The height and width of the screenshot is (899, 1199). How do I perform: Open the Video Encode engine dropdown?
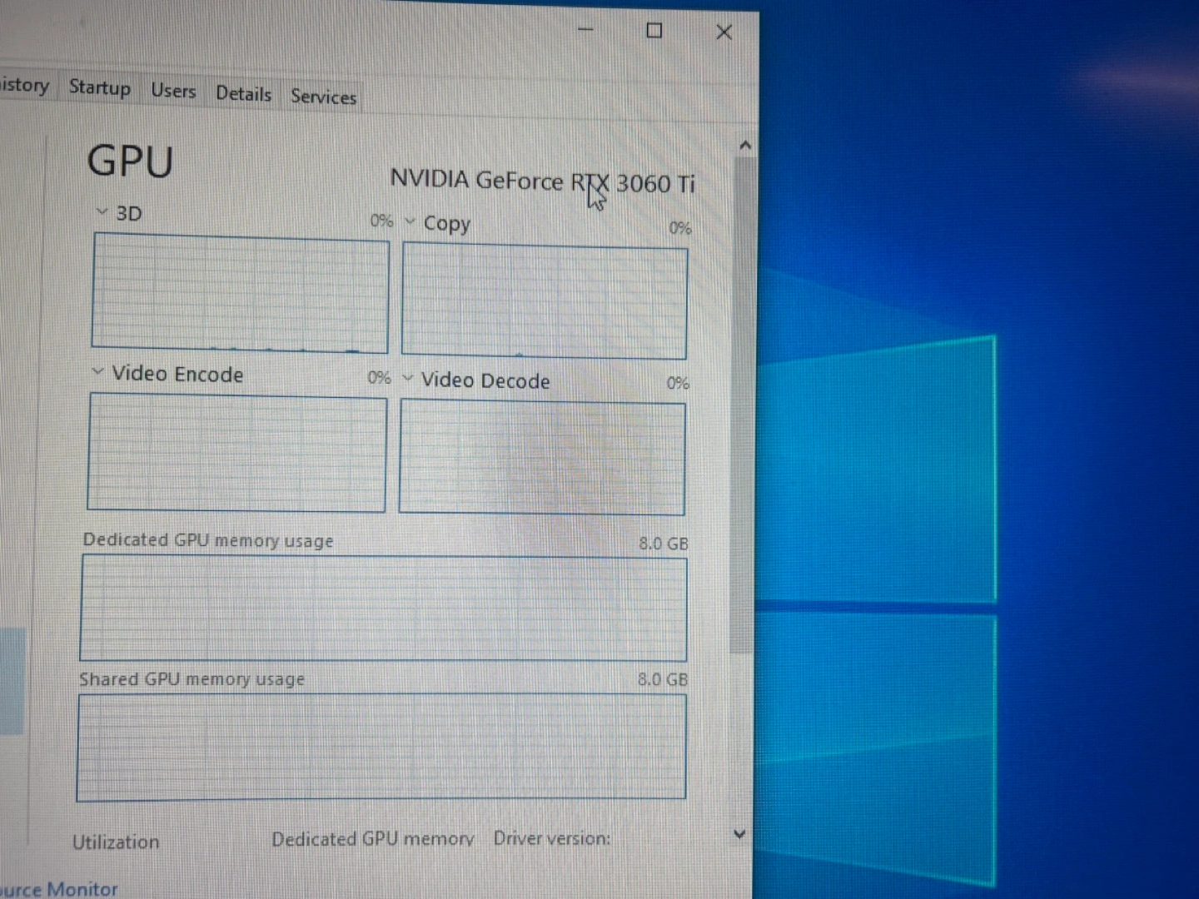(x=97, y=371)
